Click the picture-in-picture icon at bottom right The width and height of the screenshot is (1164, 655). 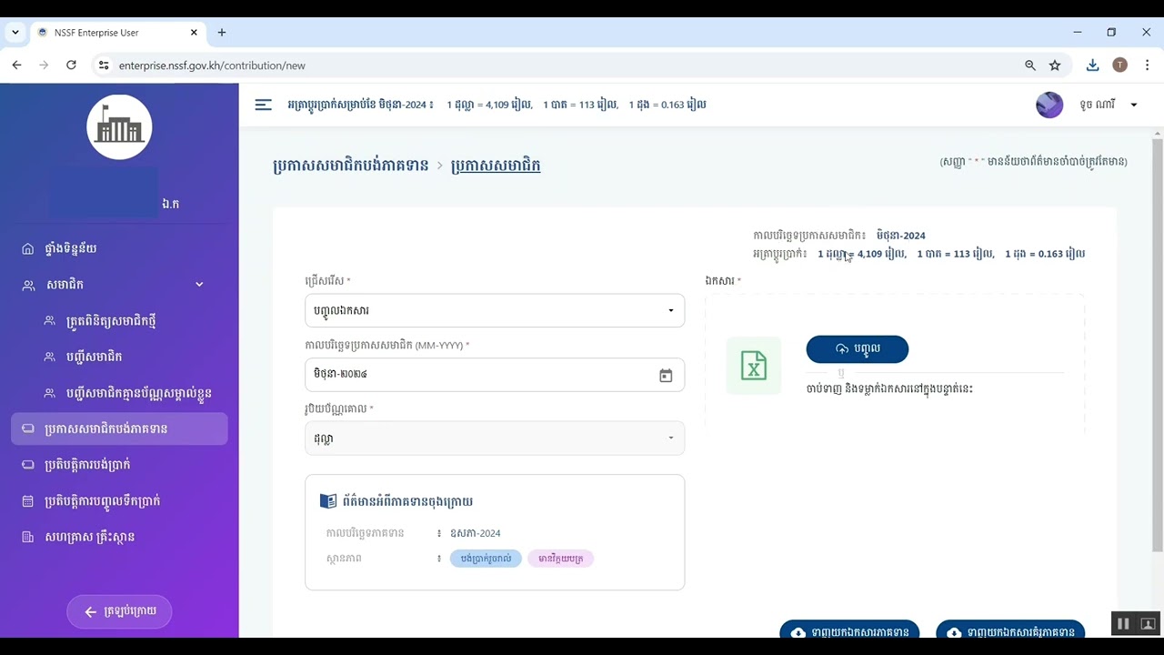click(x=1148, y=624)
